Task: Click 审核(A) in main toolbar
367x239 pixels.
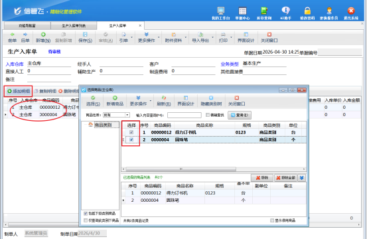Action: 106,37
